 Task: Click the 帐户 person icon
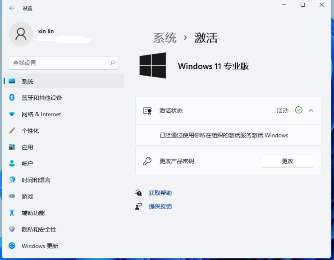coord(12,163)
